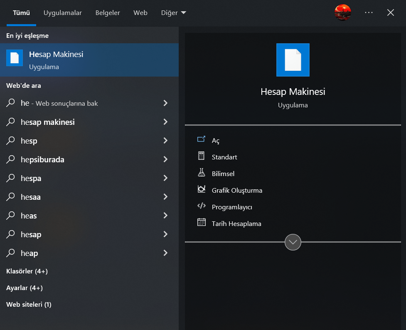Click search icon beside 'hesap makinesi'

(10, 122)
